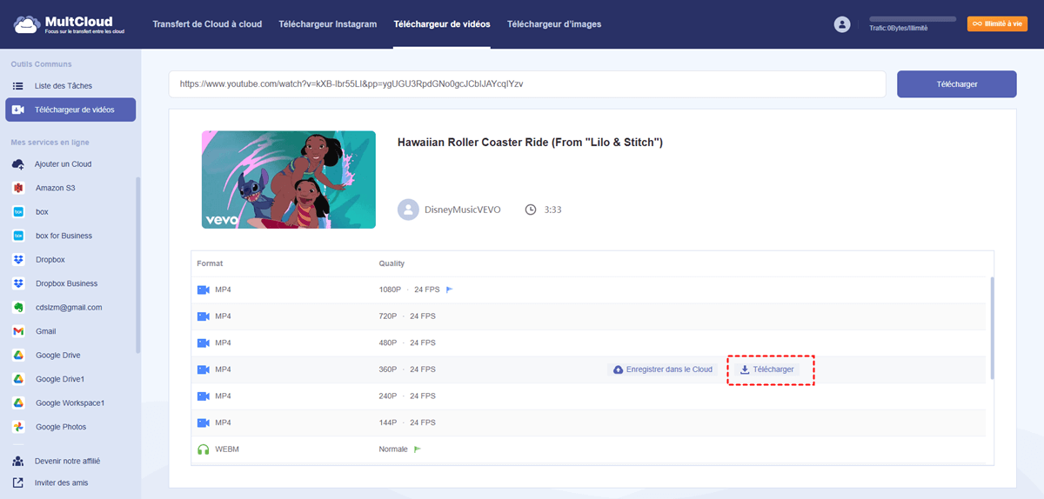Image resolution: width=1044 pixels, height=499 pixels.
Task: Click the Format column header
Action: point(210,263)
